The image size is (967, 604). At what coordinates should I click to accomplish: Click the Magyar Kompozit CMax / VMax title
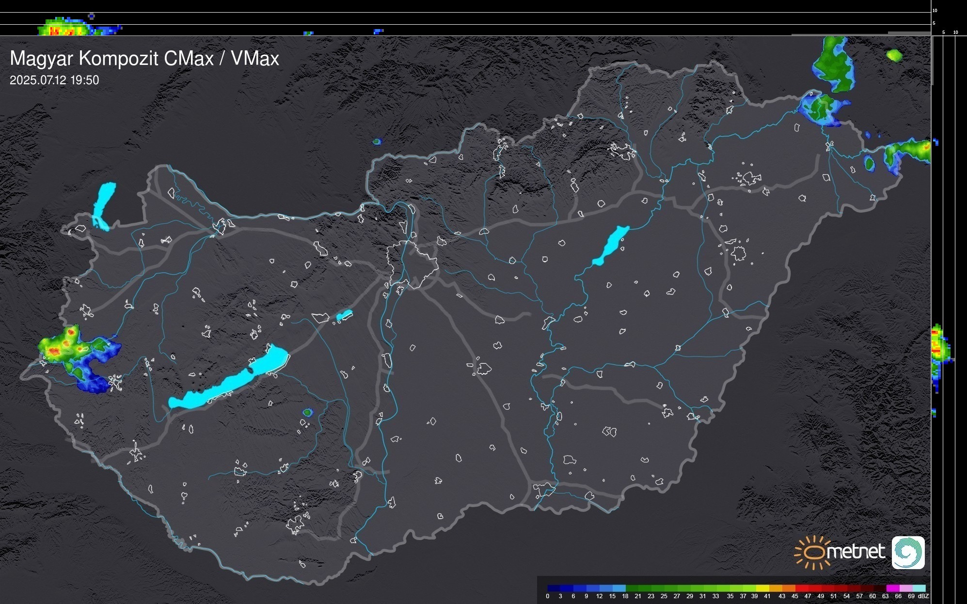[x=144, y=59]
